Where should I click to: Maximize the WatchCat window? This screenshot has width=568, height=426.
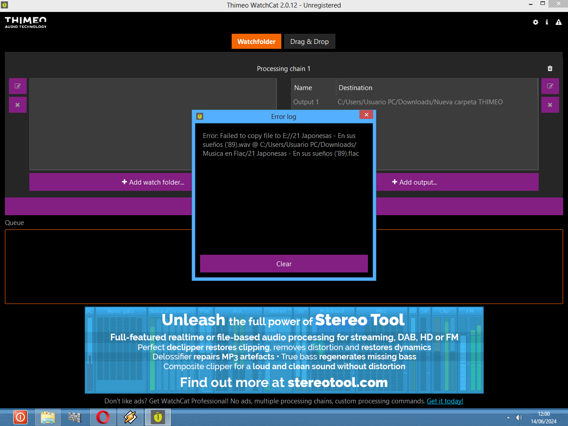coord(542,4)
